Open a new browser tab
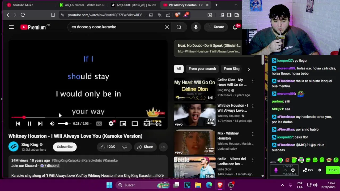 [216, 5]
